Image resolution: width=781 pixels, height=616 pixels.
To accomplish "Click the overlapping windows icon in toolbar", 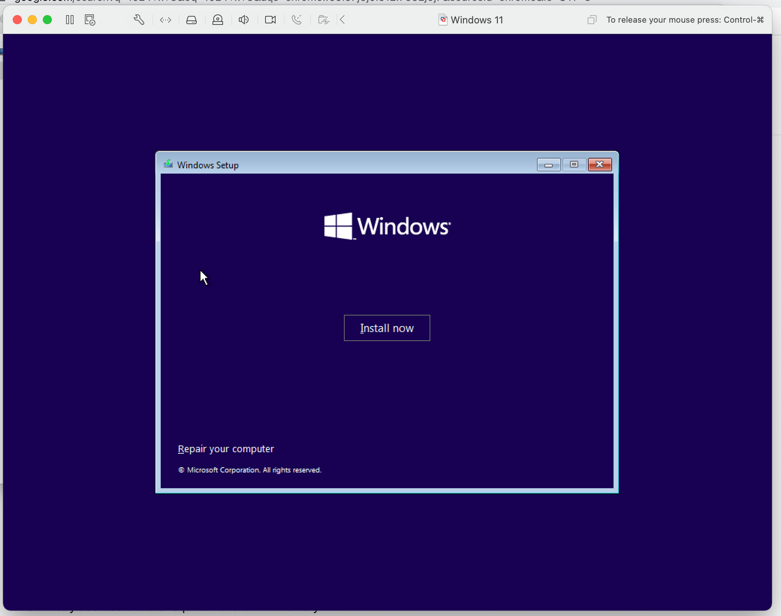I will pos(592,20).
